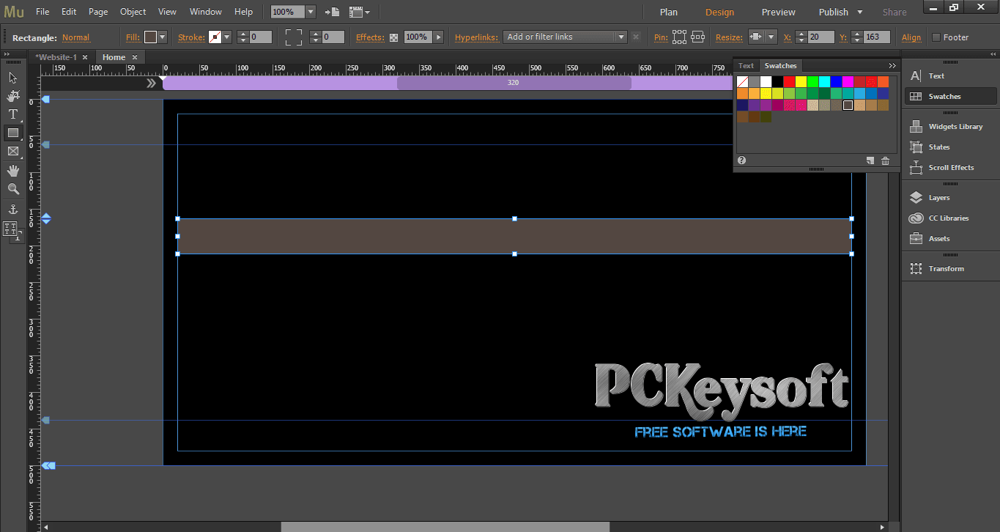
Task: Open the Window menu
Action: (x=205, y=12)
